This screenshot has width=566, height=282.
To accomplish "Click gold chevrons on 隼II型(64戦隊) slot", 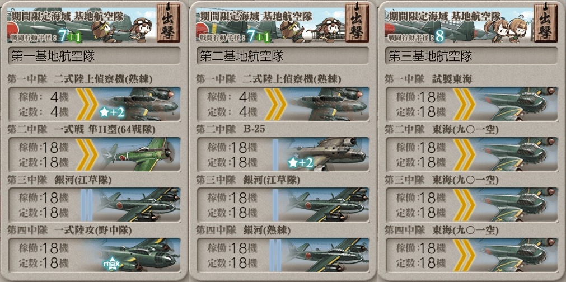I will coord(87,154).
